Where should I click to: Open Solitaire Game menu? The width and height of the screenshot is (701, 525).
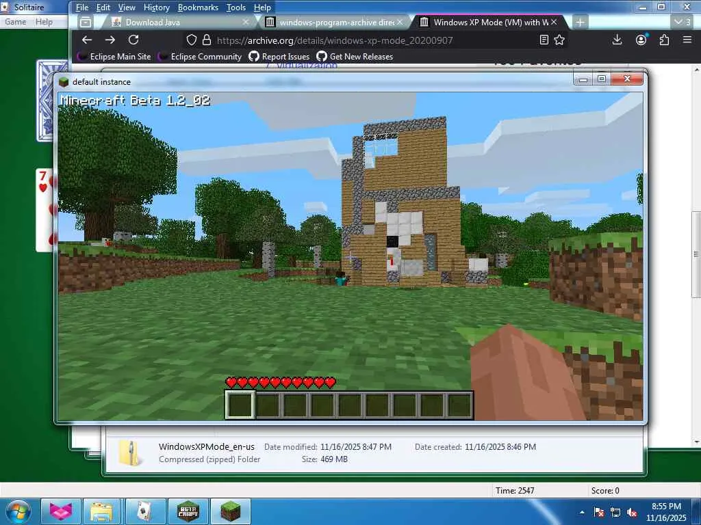(16, 22)
